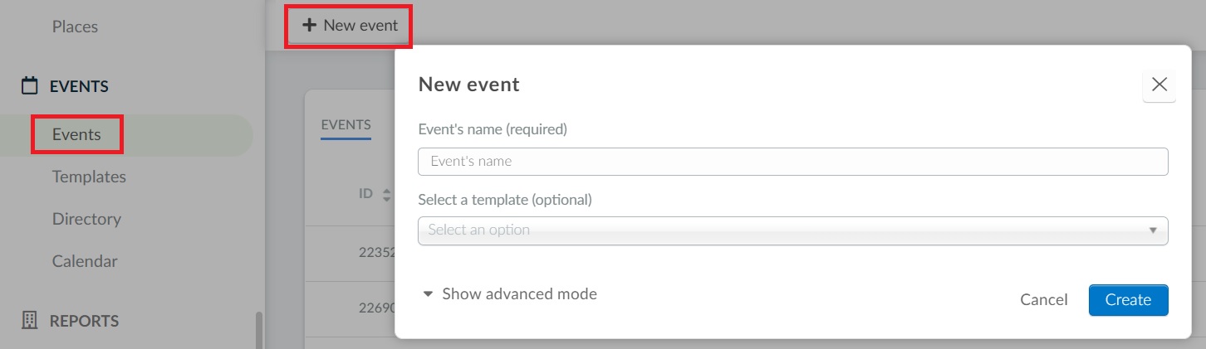Sort the table by the ID column arrows
Image resolution: width=1206 pixels, height=349 pixels.
click(386, 196)
